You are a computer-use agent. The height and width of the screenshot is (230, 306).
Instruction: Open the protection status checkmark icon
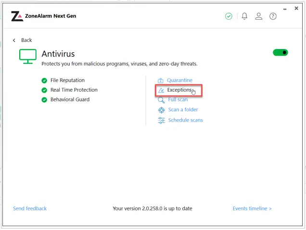click(229, 16)
